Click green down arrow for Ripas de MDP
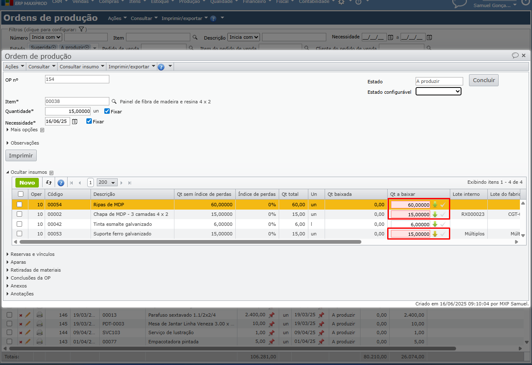 point(435,205)
